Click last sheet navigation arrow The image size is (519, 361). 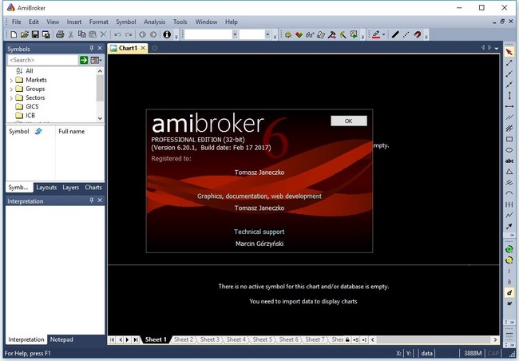136,339
